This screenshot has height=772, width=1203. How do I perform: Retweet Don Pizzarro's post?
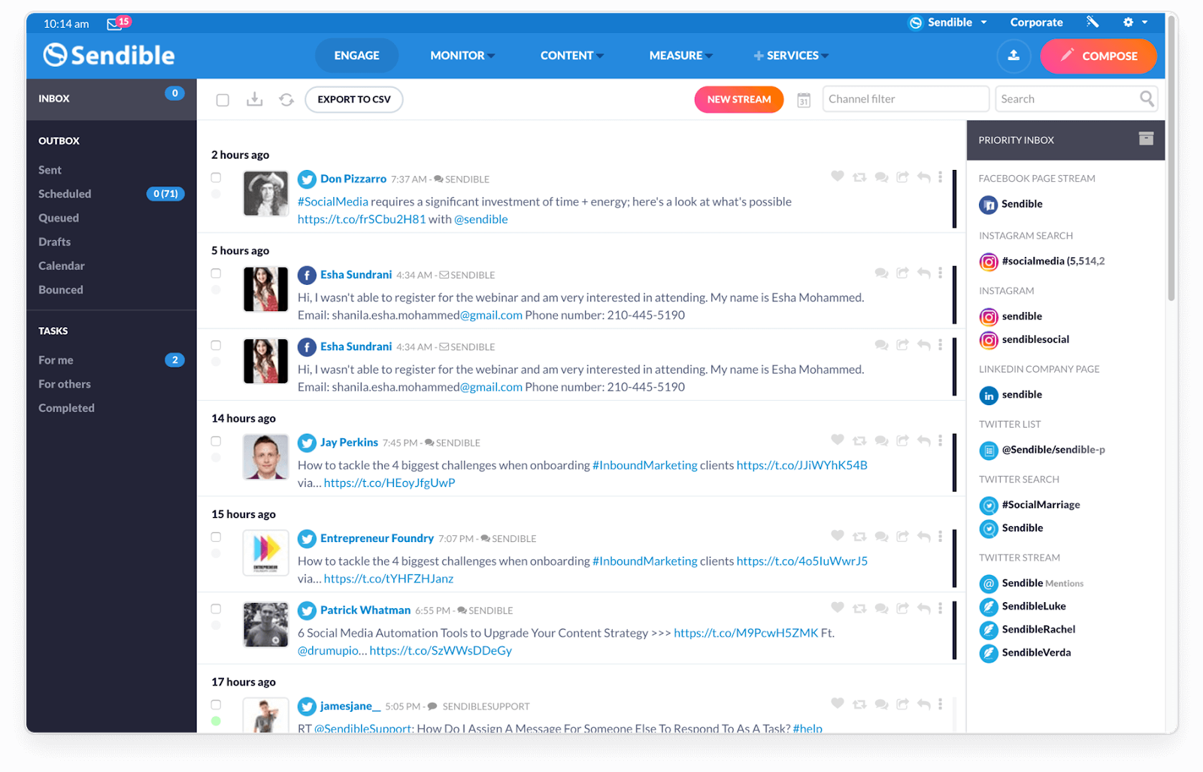pos(859,177)
